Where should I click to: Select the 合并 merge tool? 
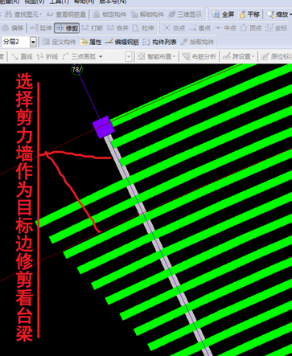(117, 28)
